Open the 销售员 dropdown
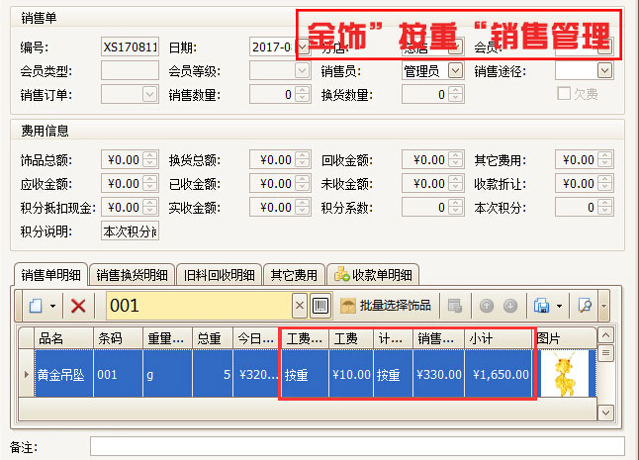Image resolution: width=639 pixels, height=460 pixels. click(x=455, y=70)
